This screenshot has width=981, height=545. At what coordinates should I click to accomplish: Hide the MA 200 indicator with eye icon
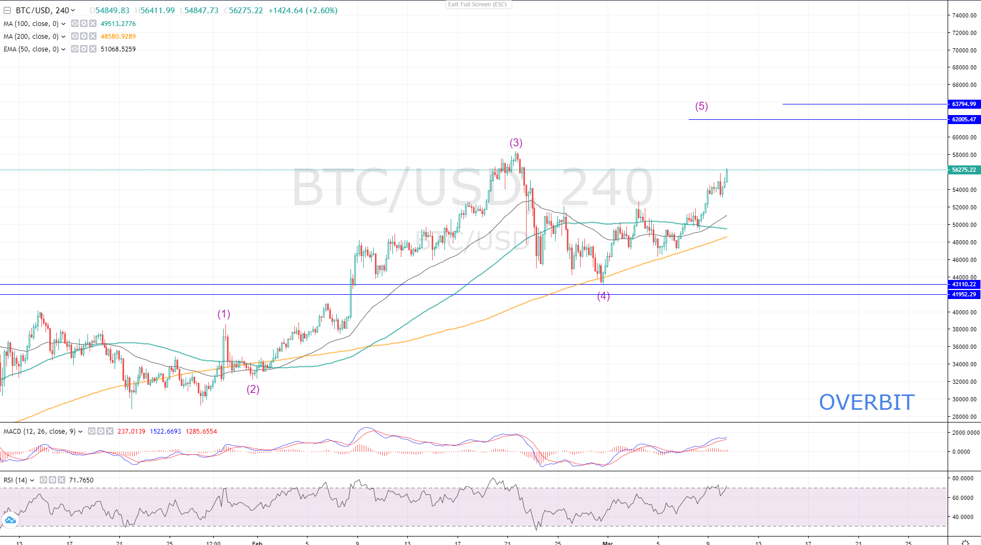[x=75, y=37]
